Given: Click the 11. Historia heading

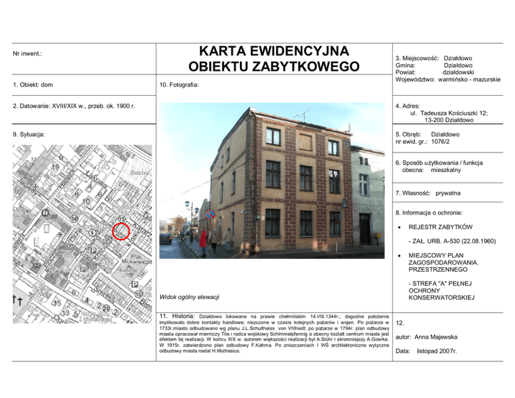Looking at the screenshot, I should pyautogui.click(x=178, y=316).
